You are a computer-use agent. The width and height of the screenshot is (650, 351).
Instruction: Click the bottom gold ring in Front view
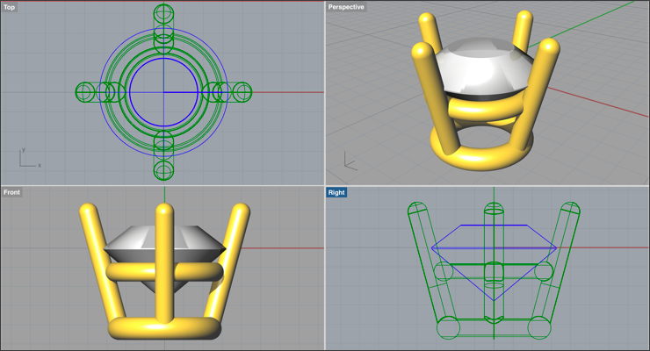[x=164, y=329]
